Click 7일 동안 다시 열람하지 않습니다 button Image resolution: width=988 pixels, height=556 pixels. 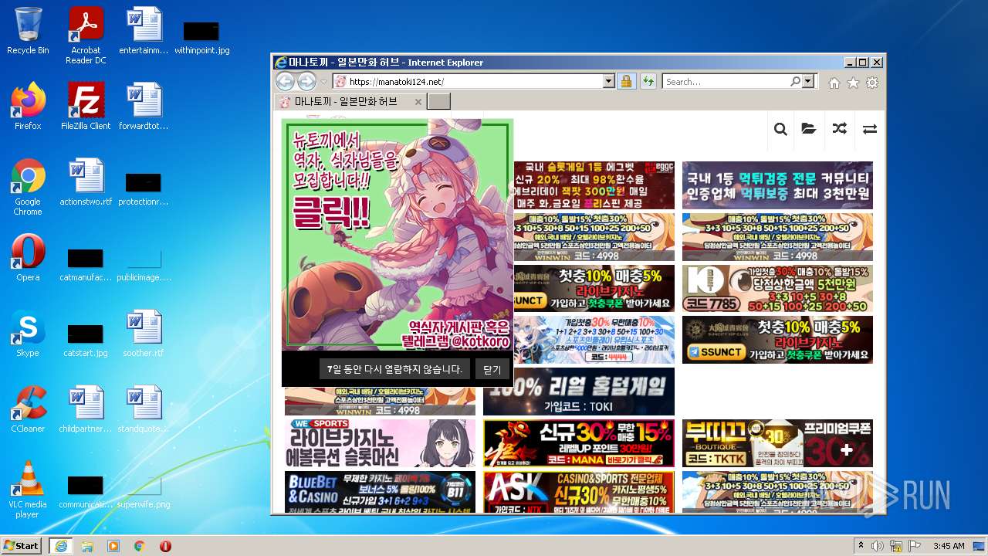coord(394,369)
